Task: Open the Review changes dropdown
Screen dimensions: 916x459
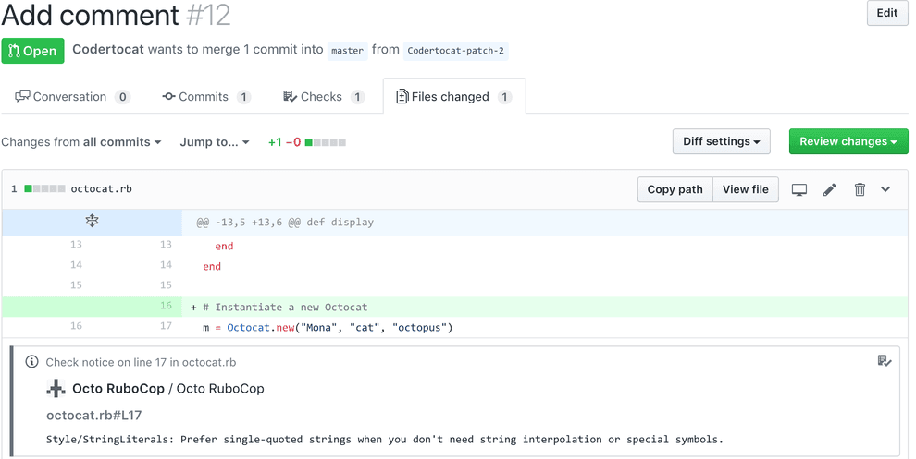Action: [848, 141]
